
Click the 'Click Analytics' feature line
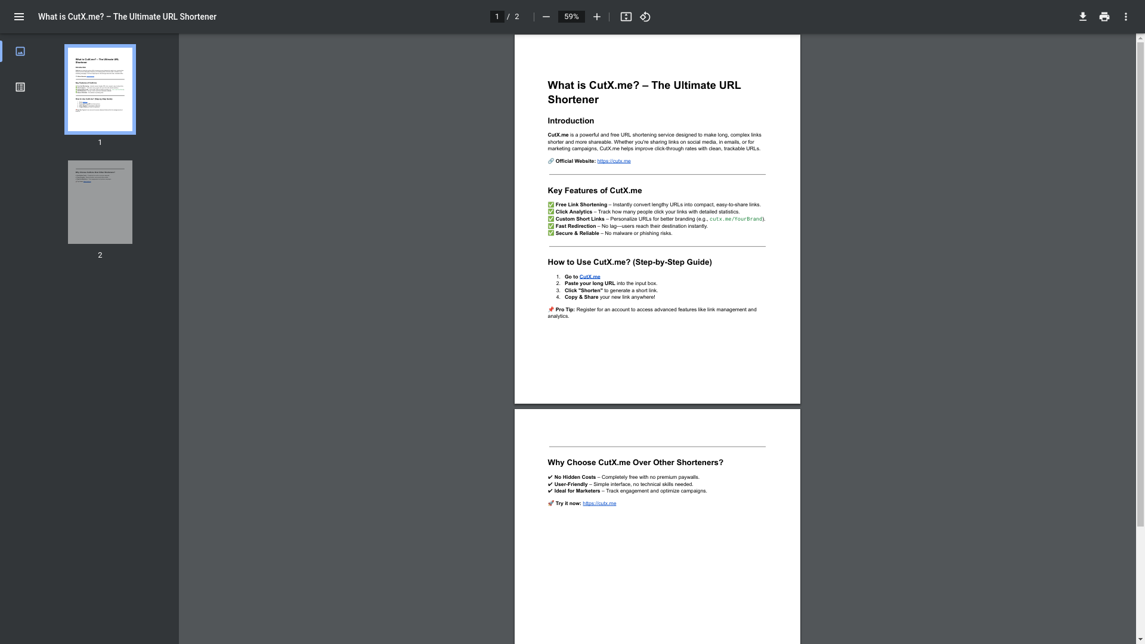click(643, 212)
